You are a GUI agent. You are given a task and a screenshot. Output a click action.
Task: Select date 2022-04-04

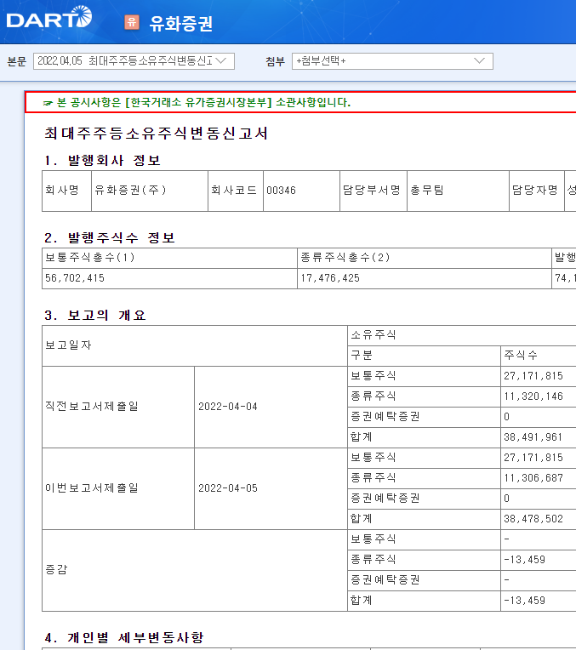[x=228, y=407]
